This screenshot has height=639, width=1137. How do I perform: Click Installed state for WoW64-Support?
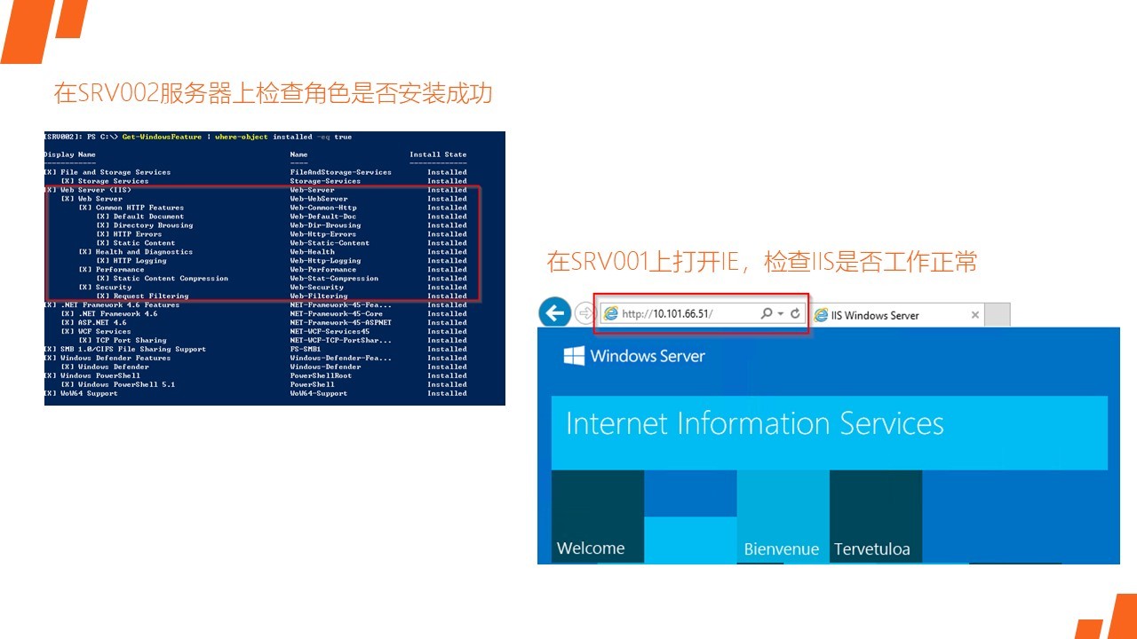click(x=447, y=394)
